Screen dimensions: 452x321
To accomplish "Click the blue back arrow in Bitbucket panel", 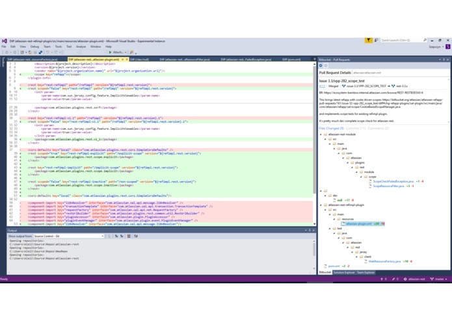I will pos(321,66).
